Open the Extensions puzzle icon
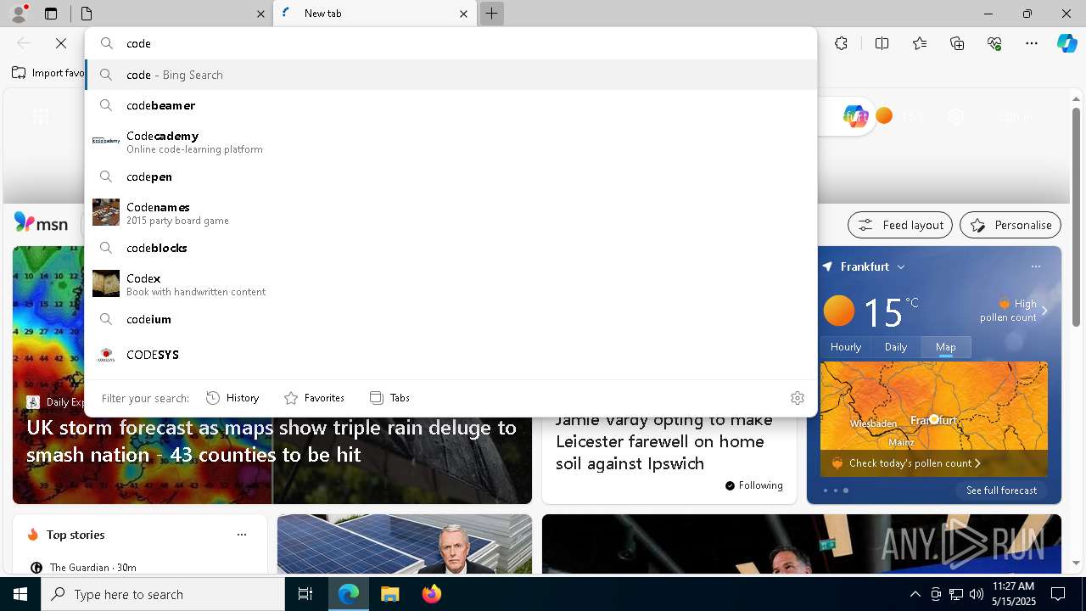 [x=841, y=43]
